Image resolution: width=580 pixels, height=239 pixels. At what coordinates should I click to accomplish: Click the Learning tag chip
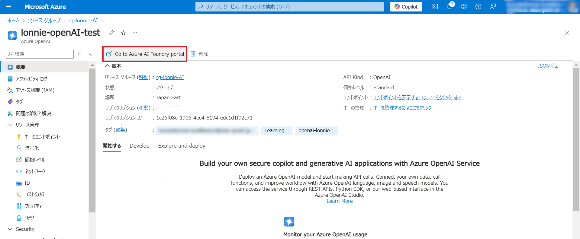click(277, 131)
